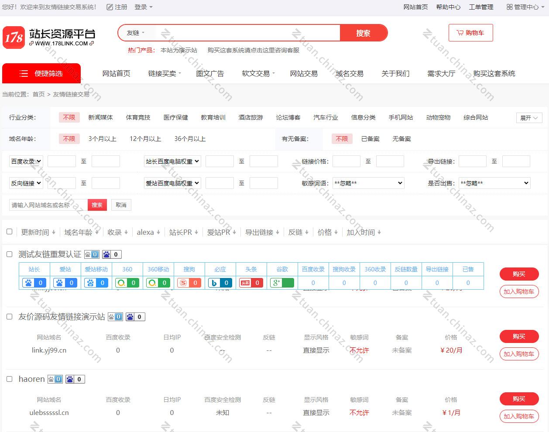
Task: Open the 管理中心 grid icon menu
Action: coord(525,7)
